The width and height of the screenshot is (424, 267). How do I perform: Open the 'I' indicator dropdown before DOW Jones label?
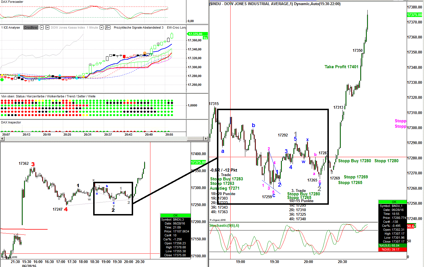(47, 27)
